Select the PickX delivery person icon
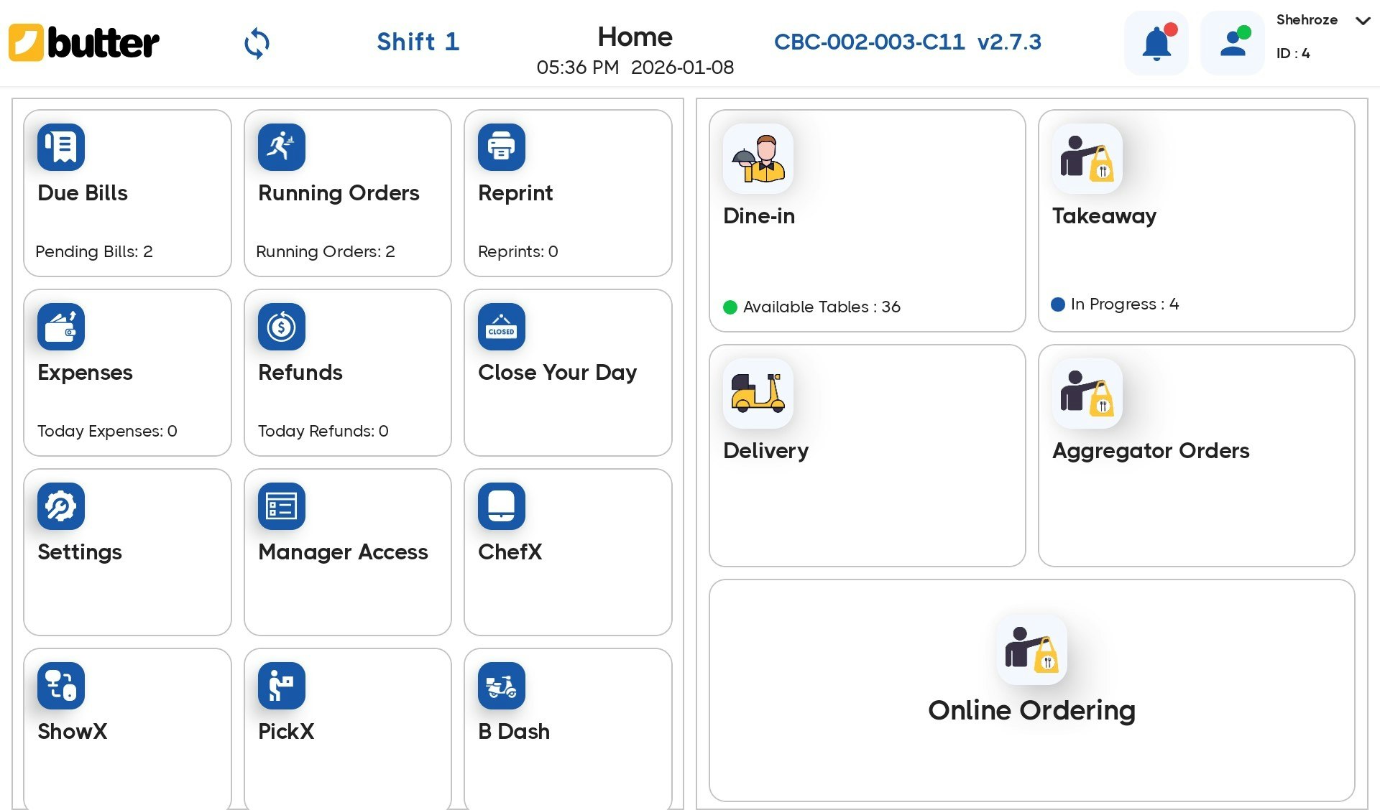 pos(281,686)
